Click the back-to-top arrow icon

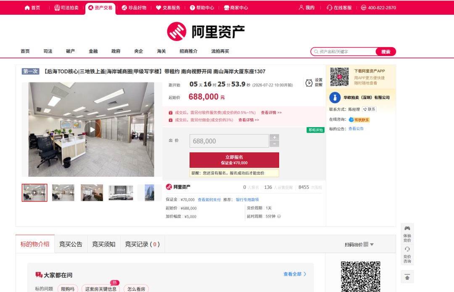click(x=407, y=277)
